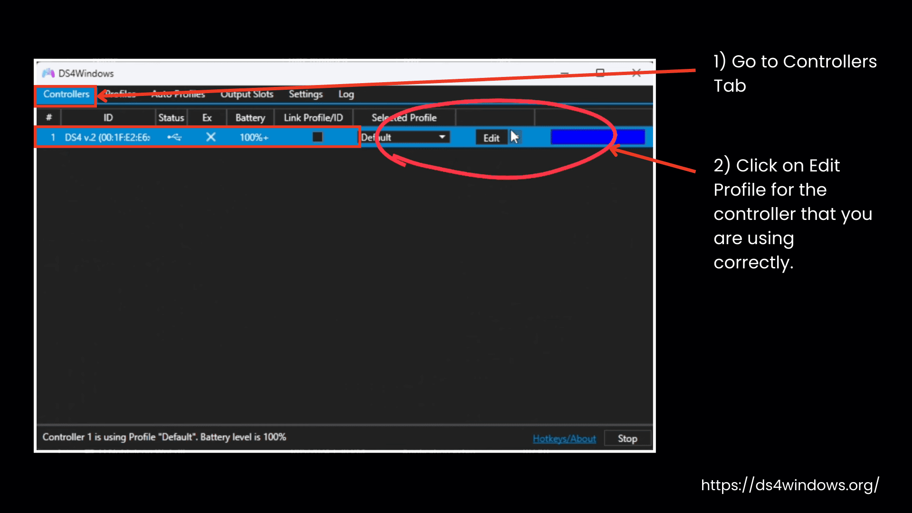
Task: Open the Auto Profiles tab
Action: pyautogui.click(x=178, y=94)
